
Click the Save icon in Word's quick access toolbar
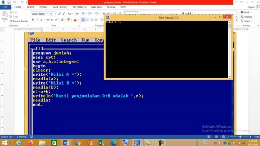click(x=9, y=2)
